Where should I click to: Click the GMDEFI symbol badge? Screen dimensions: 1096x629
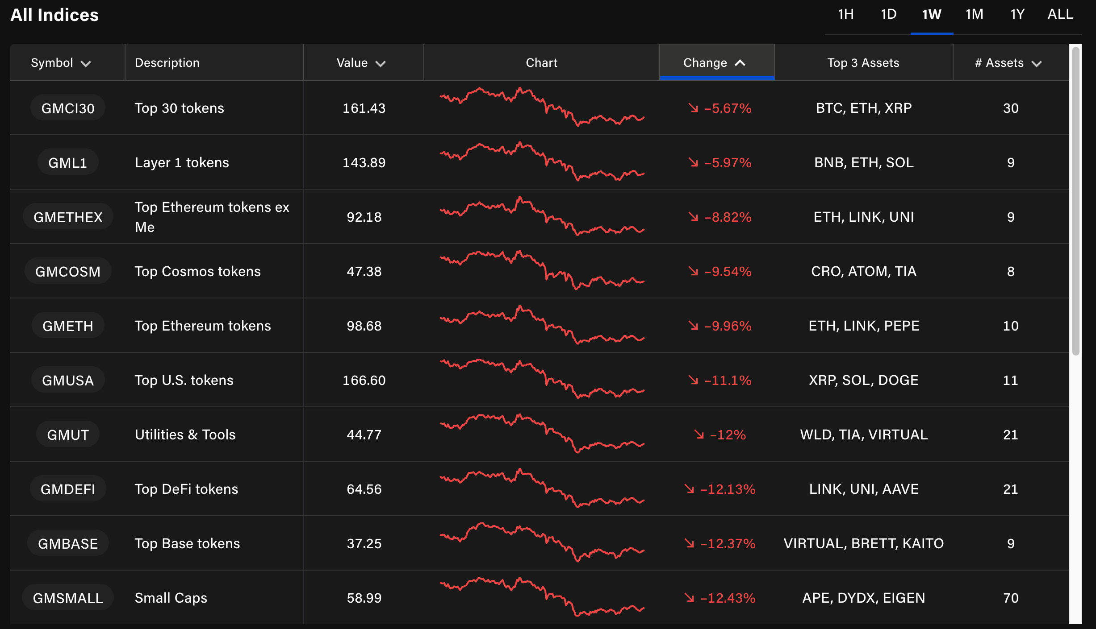(68, 489)
